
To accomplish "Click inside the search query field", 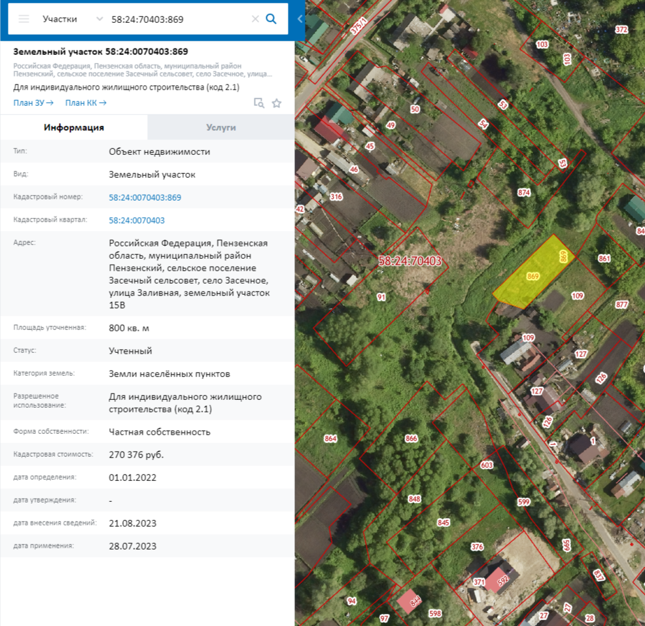I will tap(177, 19).
